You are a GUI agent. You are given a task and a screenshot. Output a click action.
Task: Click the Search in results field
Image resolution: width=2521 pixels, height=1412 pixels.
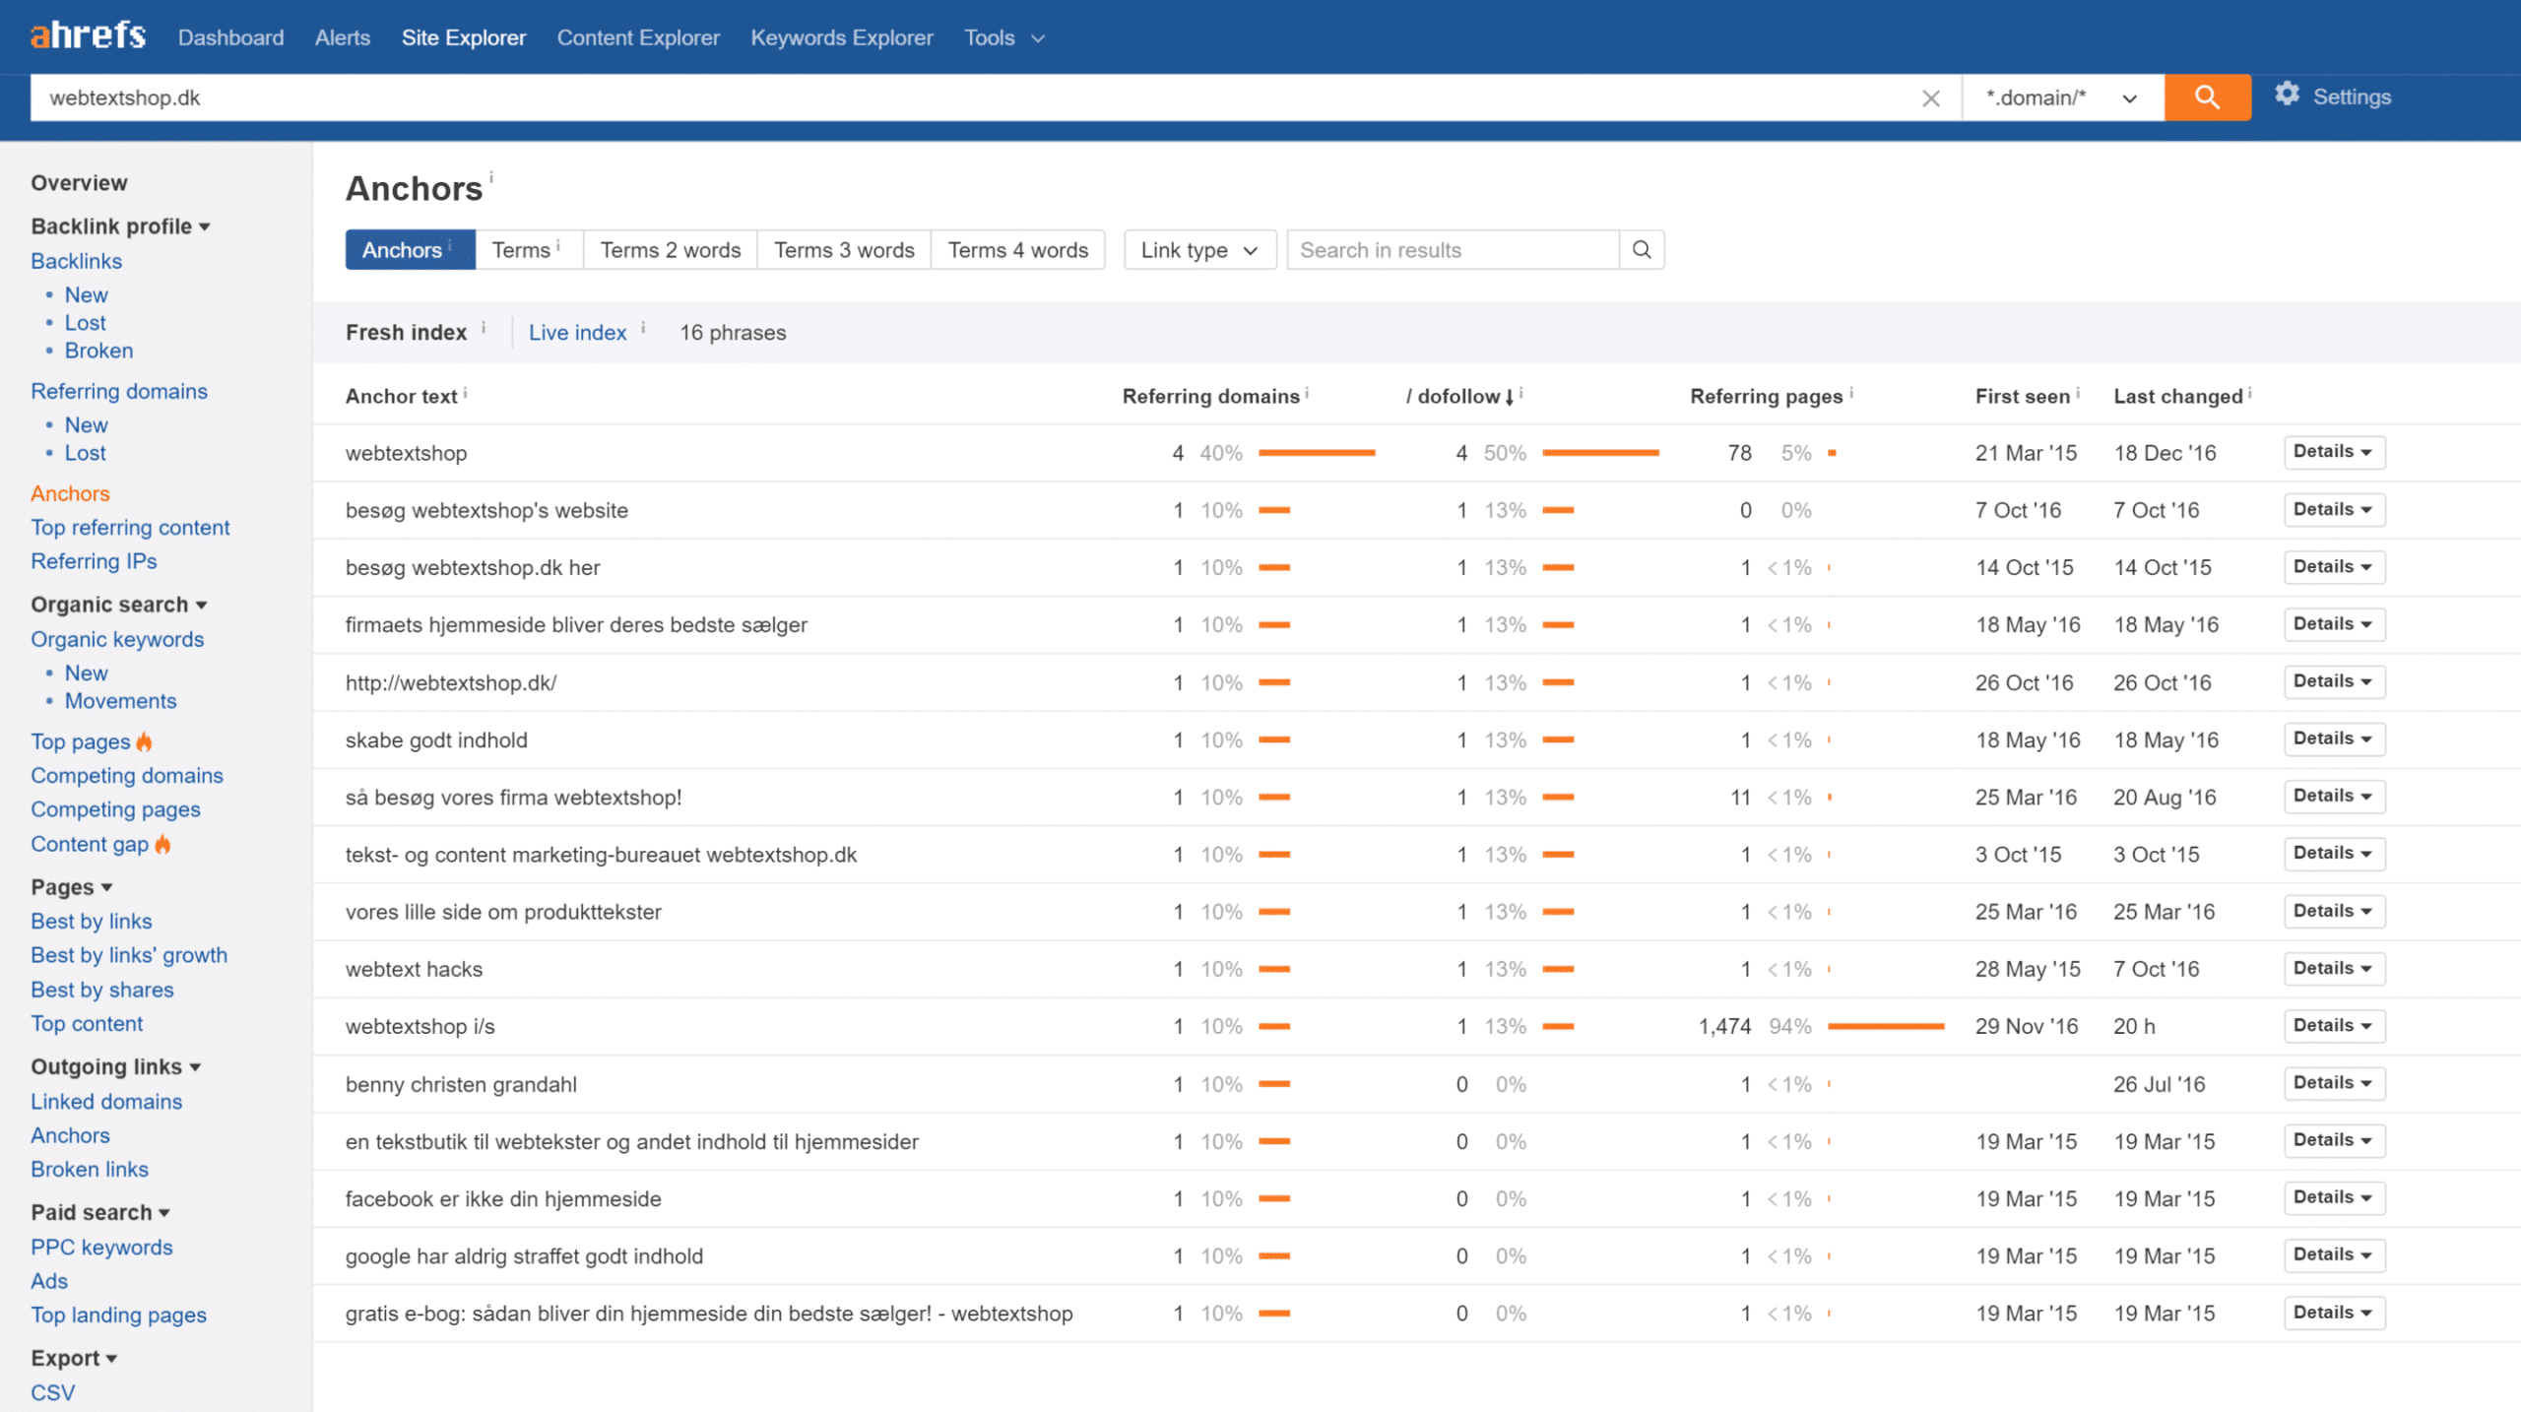[x=1453, y=250]
